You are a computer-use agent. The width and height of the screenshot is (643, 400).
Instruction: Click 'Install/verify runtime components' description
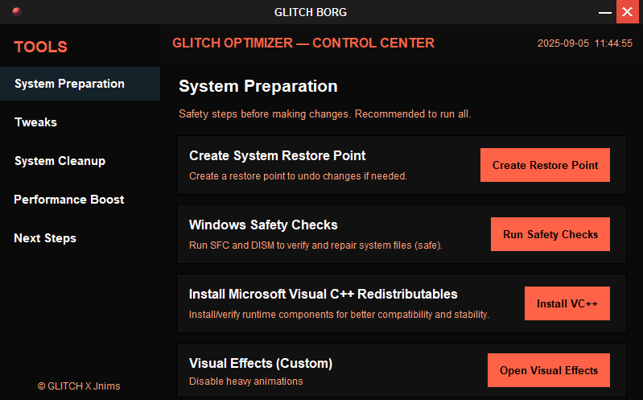339,315
